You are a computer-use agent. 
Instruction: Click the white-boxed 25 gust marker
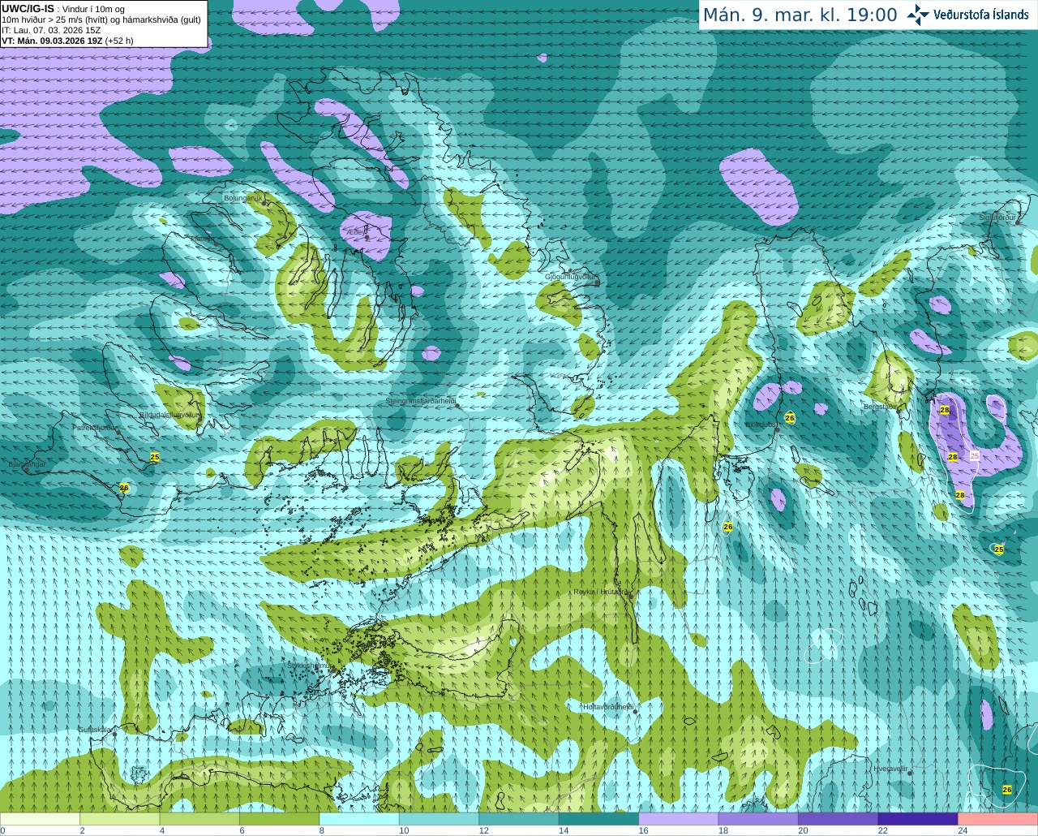pos(975,456)
